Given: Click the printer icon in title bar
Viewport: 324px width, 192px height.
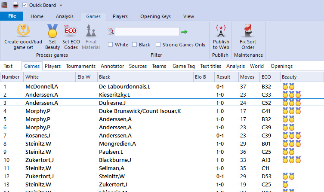Looking at the screenshot, I should click(x=15, y=5).
